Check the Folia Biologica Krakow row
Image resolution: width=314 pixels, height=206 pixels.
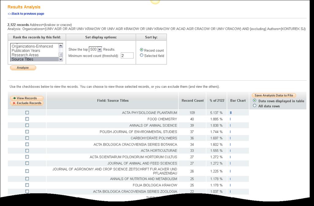pos(27,185)
